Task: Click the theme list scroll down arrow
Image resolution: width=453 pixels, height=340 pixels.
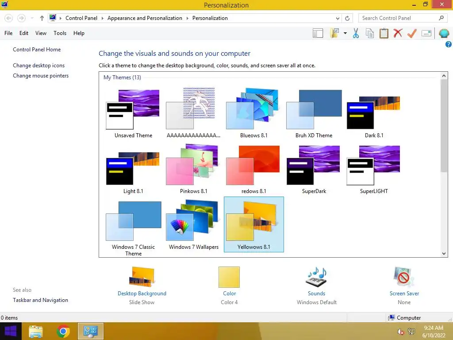Action: click(444, 254)
